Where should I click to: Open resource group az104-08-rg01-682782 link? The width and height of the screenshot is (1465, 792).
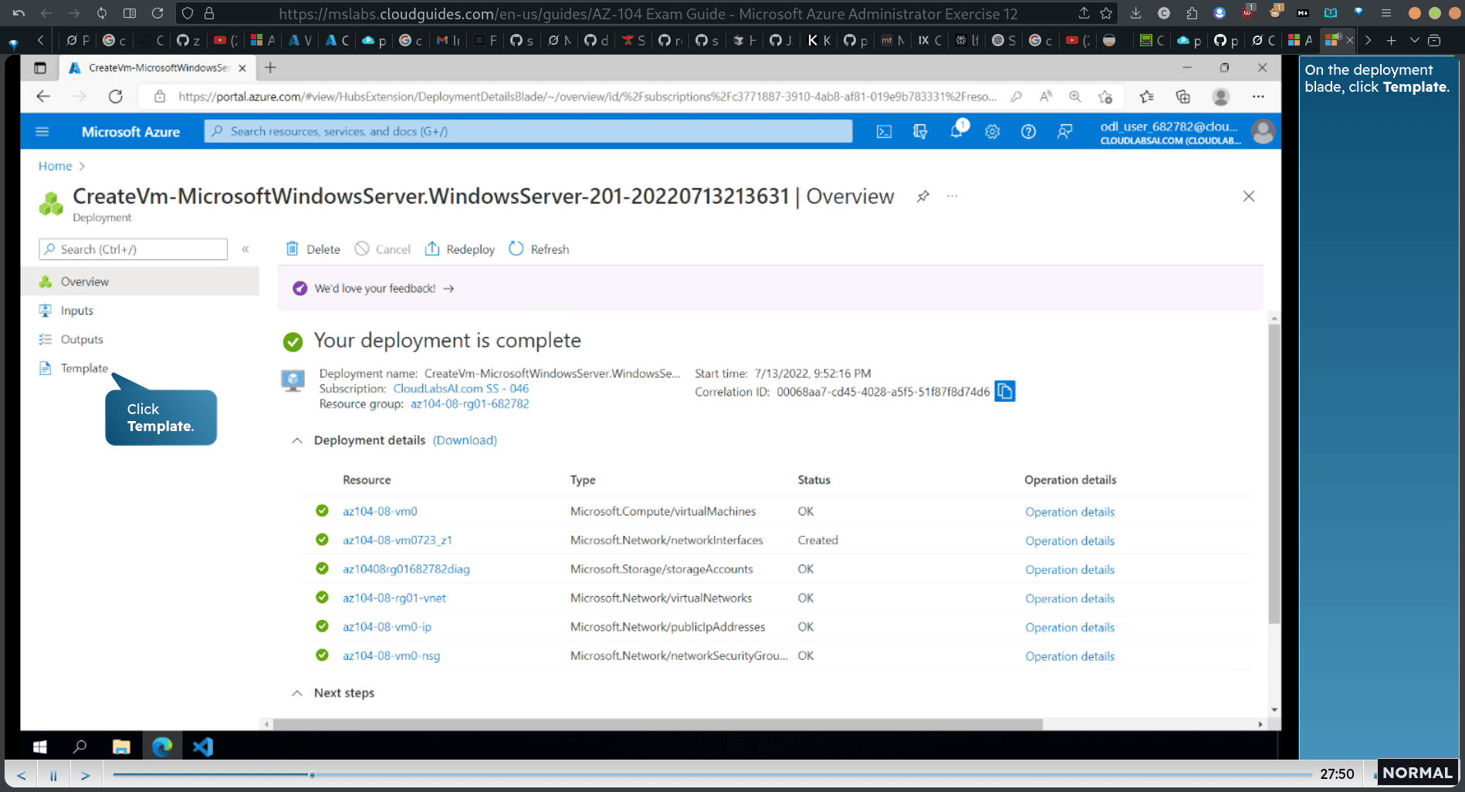[469, 404]
